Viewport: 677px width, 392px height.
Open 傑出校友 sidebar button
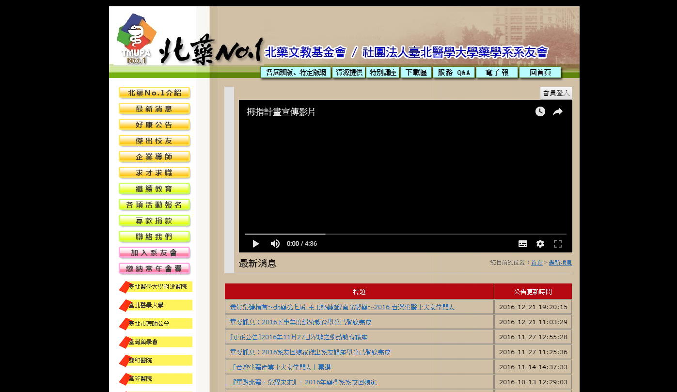click(x=155, y=141)
